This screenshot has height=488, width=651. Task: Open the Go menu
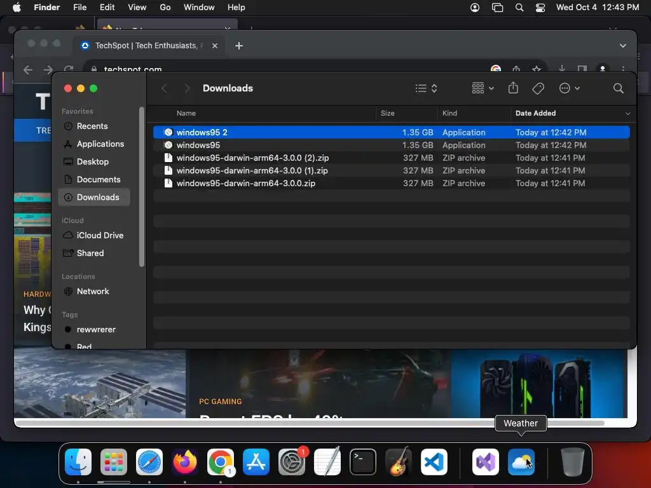point(165,8)
